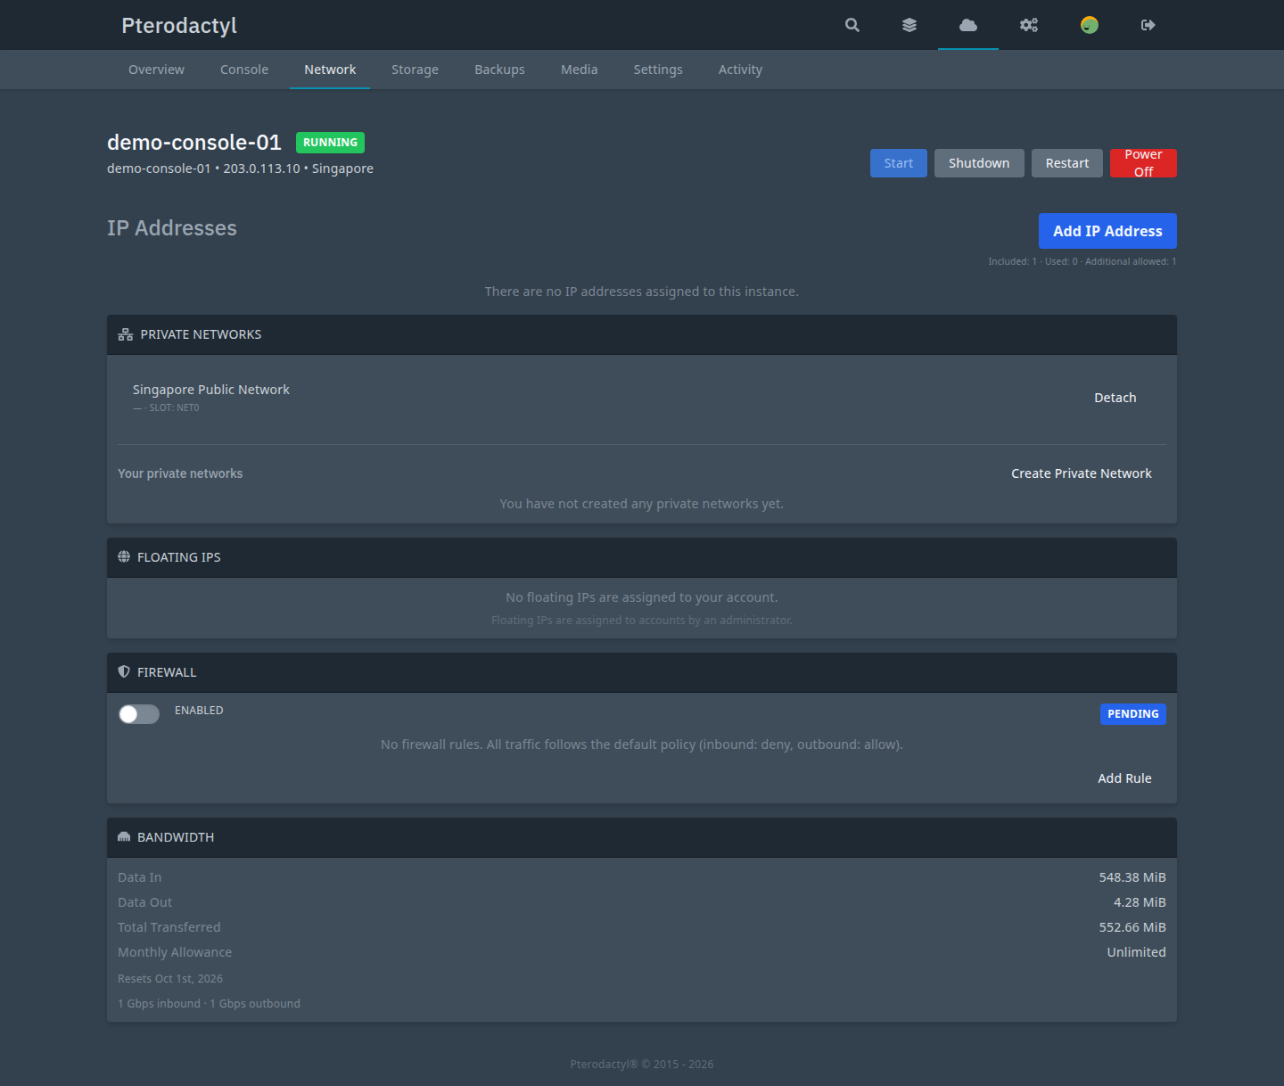Click the demo-console-01 server heading

pos(194,143)
